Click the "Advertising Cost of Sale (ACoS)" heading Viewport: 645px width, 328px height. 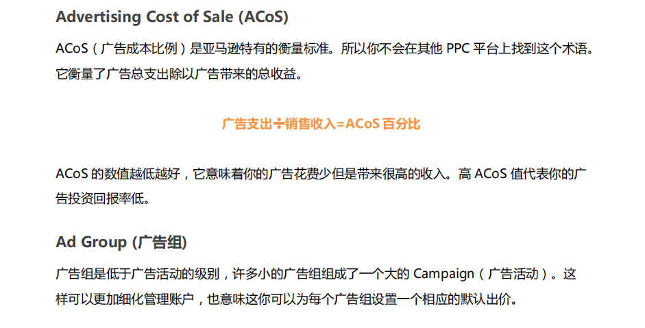click(x=172, y=16)
